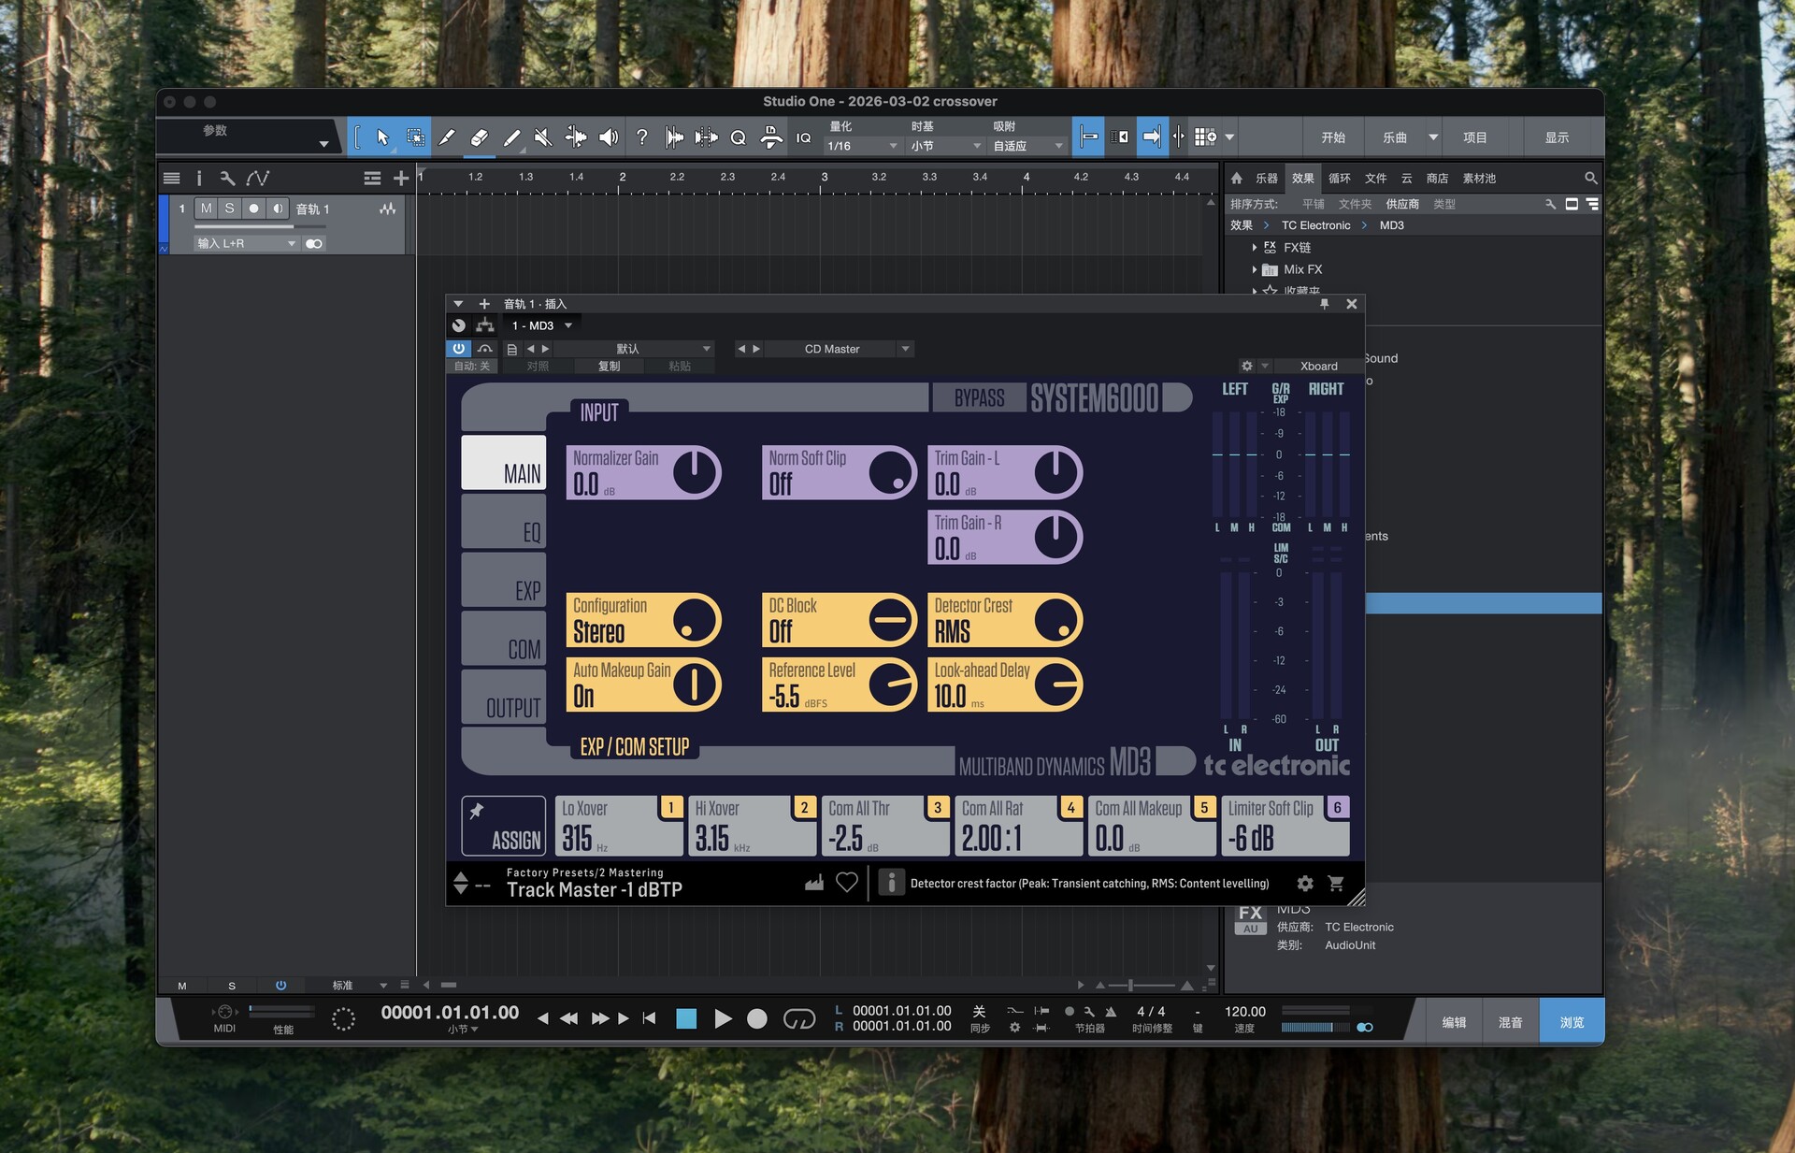Mute 音轨 1 with its M button
Image resolution: width=1795 pixels, height=1153 pixels.
206,209
